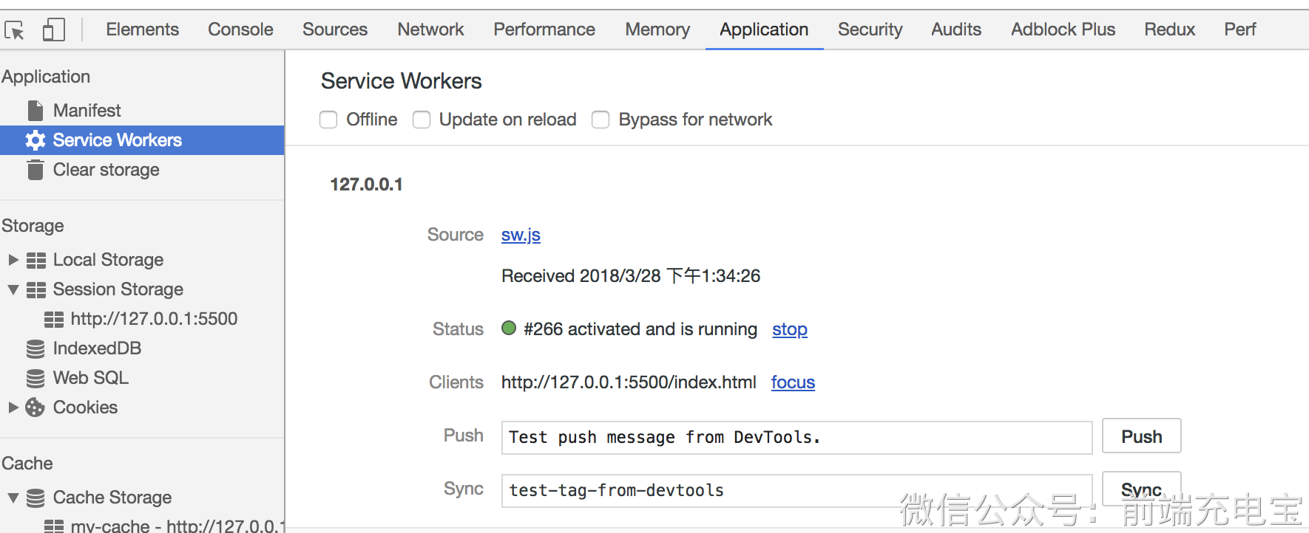Switch to the Performance tab
This screenshot has width=1309, height=533.
click(544, 30)
